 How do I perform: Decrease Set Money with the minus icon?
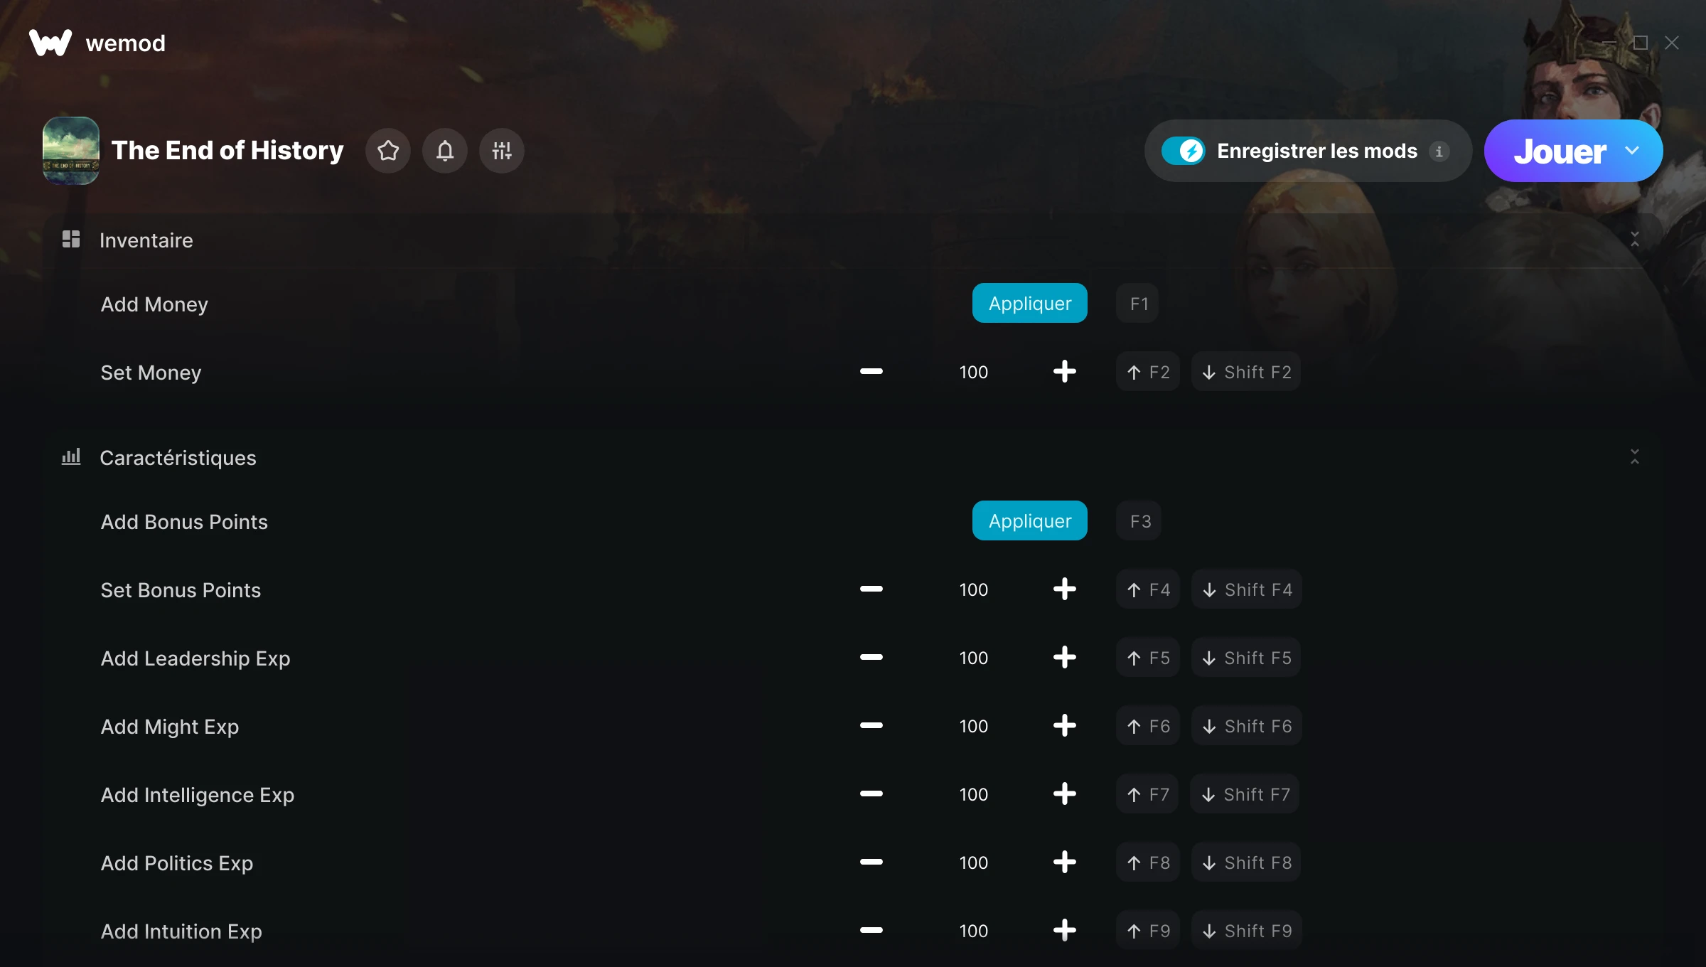(x=871, y=371)
